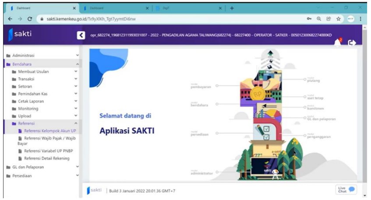Open the Live Chat bubble
The width and height of the screenshot is (371, 200).
346,189
